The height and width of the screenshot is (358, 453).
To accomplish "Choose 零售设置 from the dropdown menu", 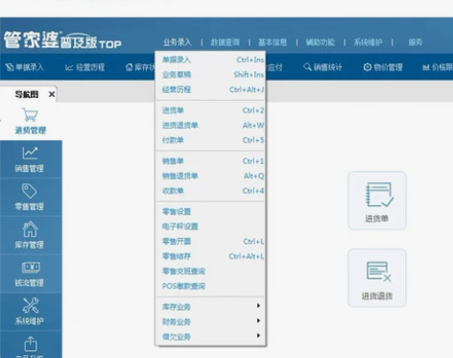I will (x=210, y=211).
